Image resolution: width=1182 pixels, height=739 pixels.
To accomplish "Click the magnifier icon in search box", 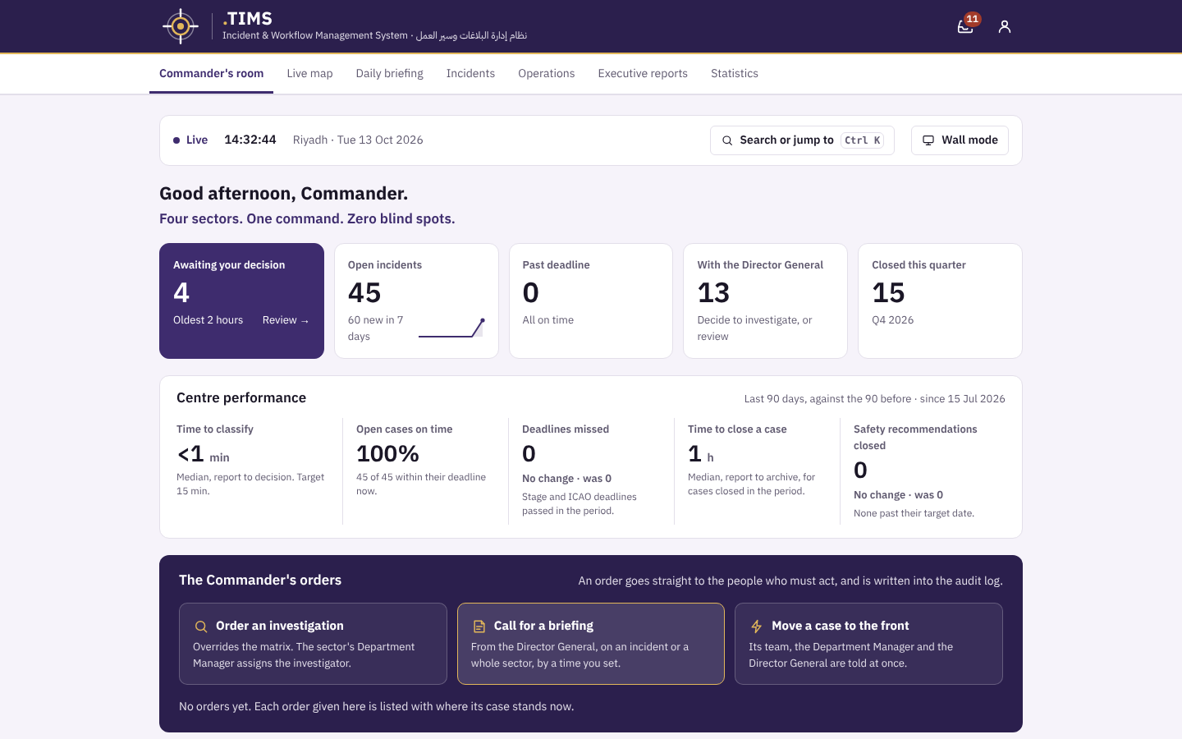I will pos(727,140).
